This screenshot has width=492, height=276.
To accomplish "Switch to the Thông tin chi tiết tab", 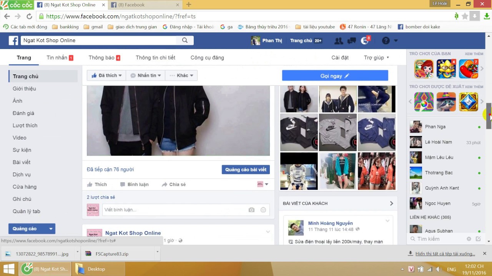I will [155, 58].
